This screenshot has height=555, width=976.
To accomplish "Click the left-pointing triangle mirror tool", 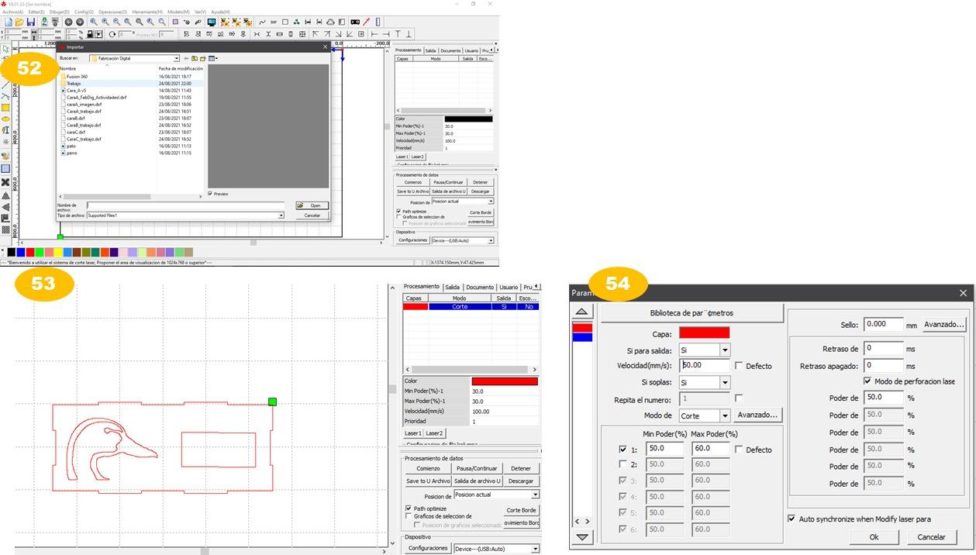I will (x=5, y=208).
